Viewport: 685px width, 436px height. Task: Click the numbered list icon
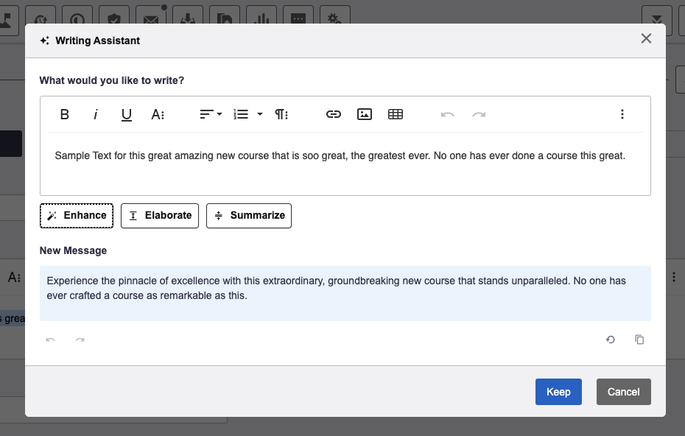241,114
